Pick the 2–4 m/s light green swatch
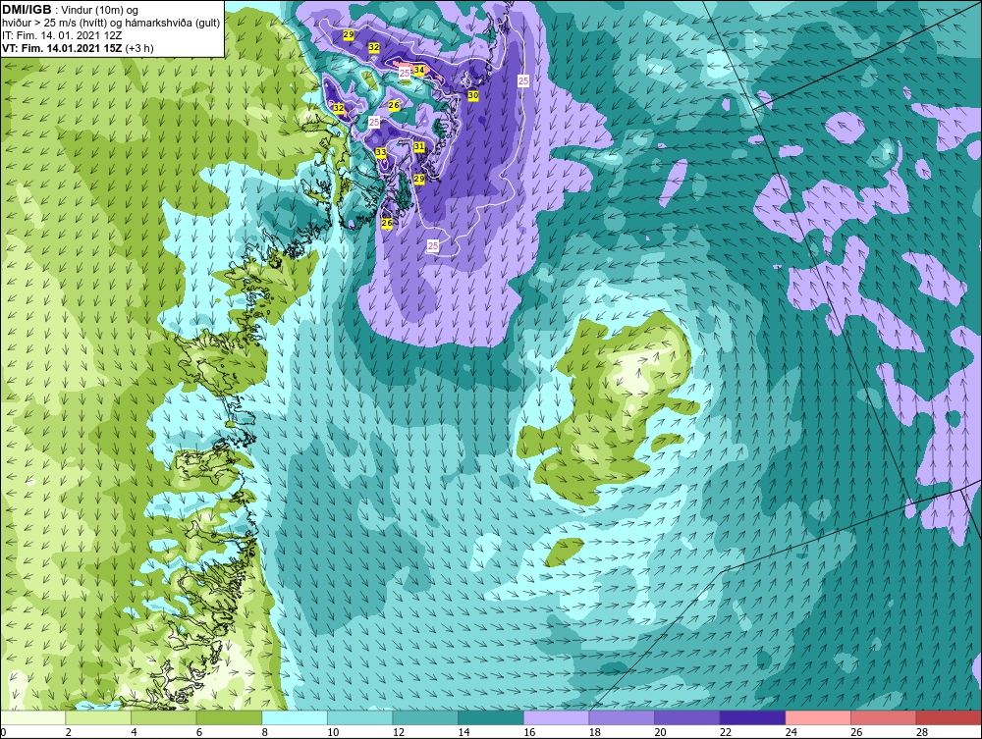This screenshot has height=739, width=982. (x=98, y=717)
